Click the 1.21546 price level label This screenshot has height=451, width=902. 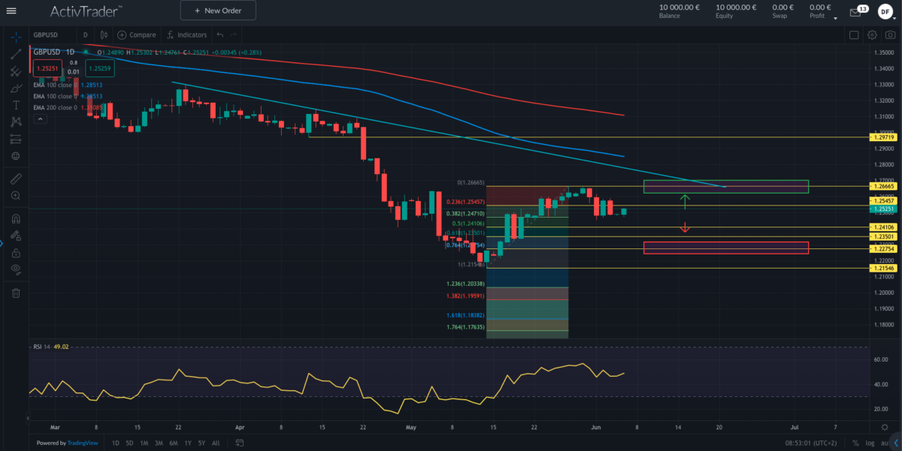pos(882,267)
